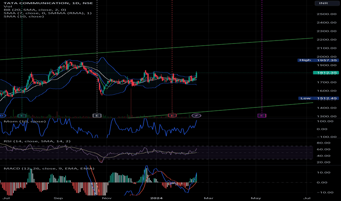Viewport: 341px width, 201px height.
Task: Click the 2400.00 price axis value
Action: click(327, 23)
